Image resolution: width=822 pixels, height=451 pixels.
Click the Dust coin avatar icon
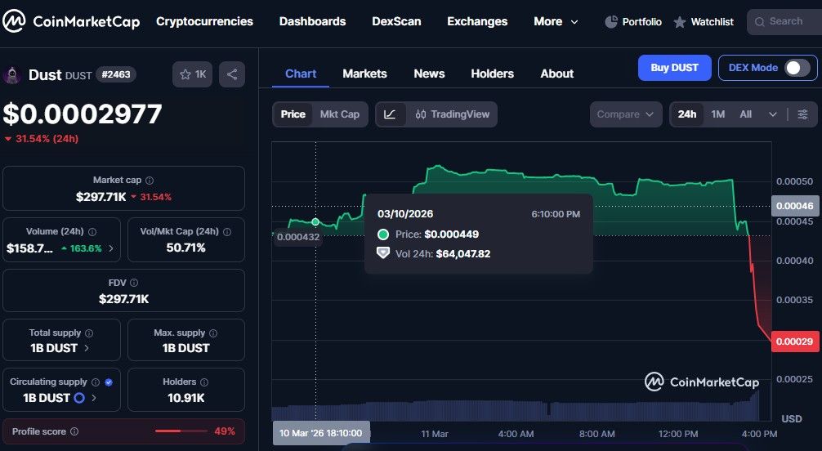12,75
